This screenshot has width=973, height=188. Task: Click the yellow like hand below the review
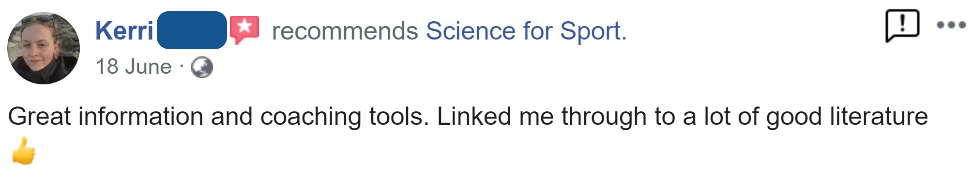point(23,151)
